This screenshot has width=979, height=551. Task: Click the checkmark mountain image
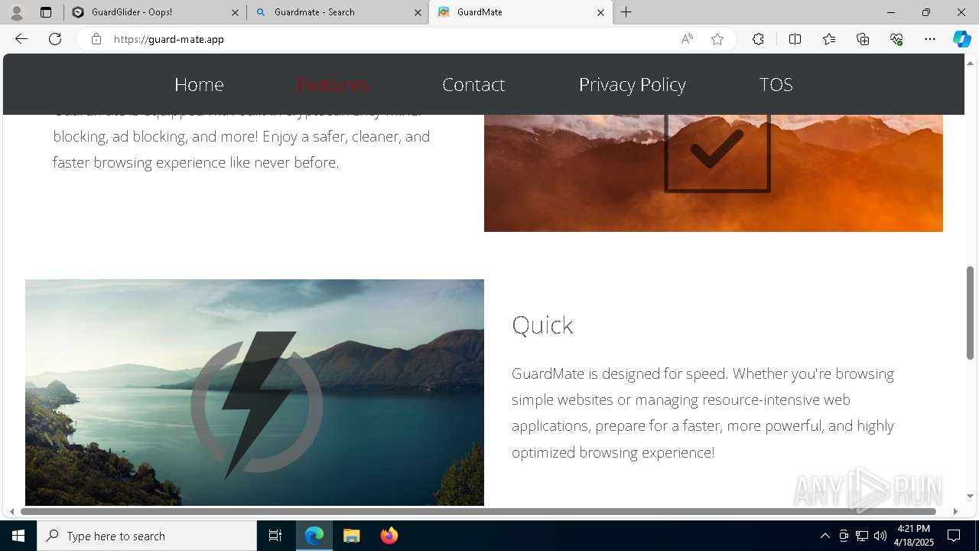click(x=714, y=173)
